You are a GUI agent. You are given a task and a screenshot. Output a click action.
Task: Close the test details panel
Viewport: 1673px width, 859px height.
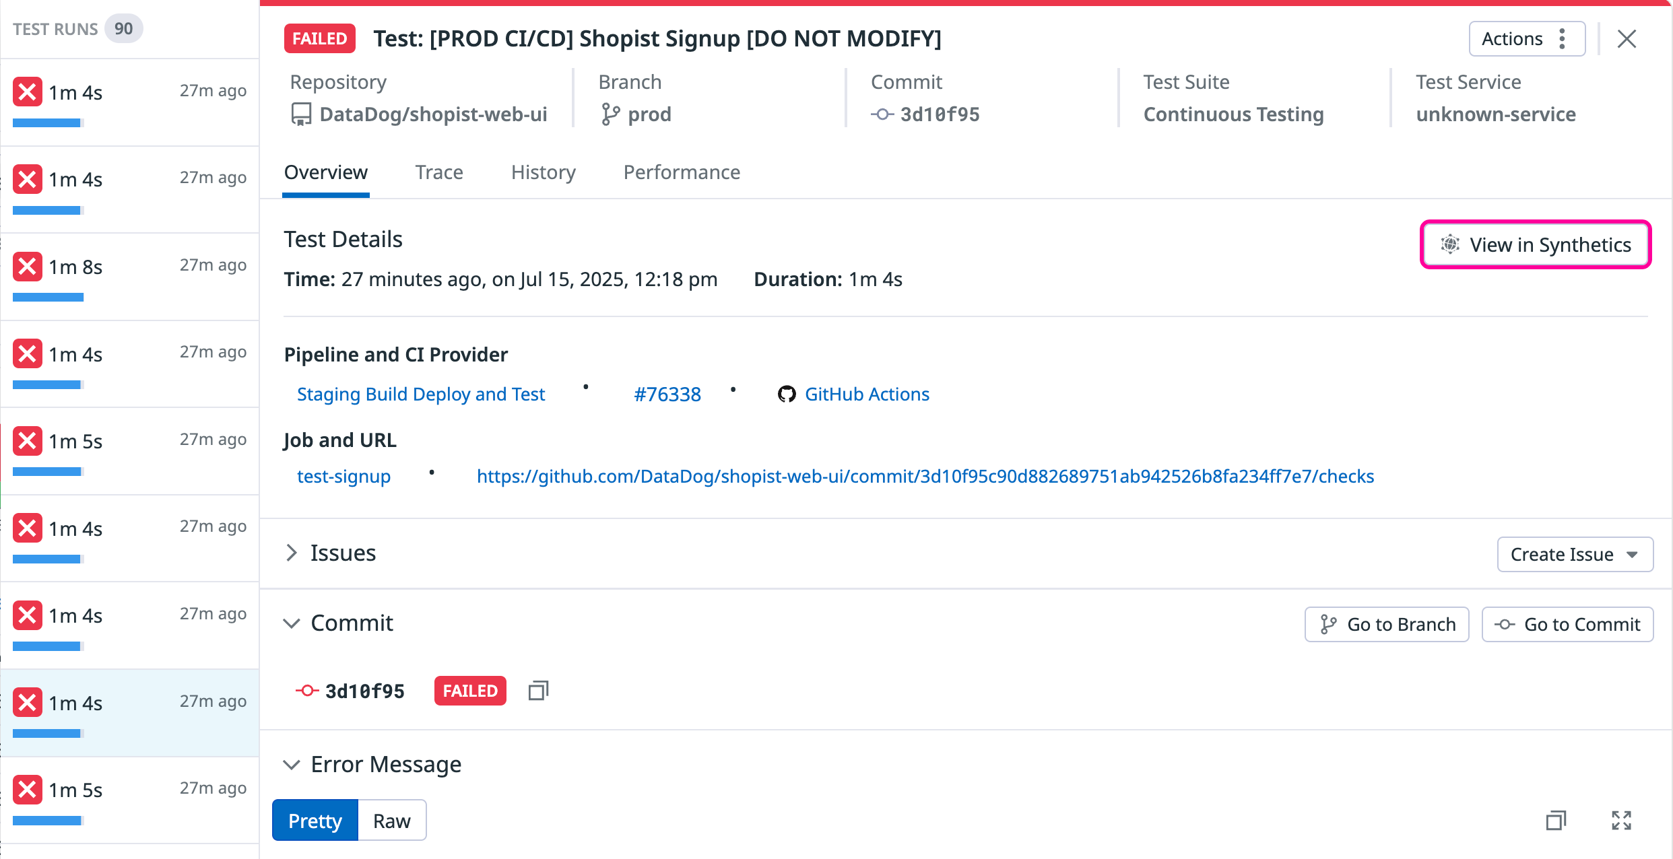tap(1627, 39)
